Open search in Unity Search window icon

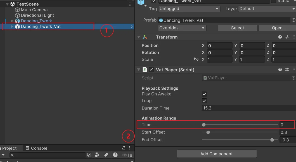89,155
